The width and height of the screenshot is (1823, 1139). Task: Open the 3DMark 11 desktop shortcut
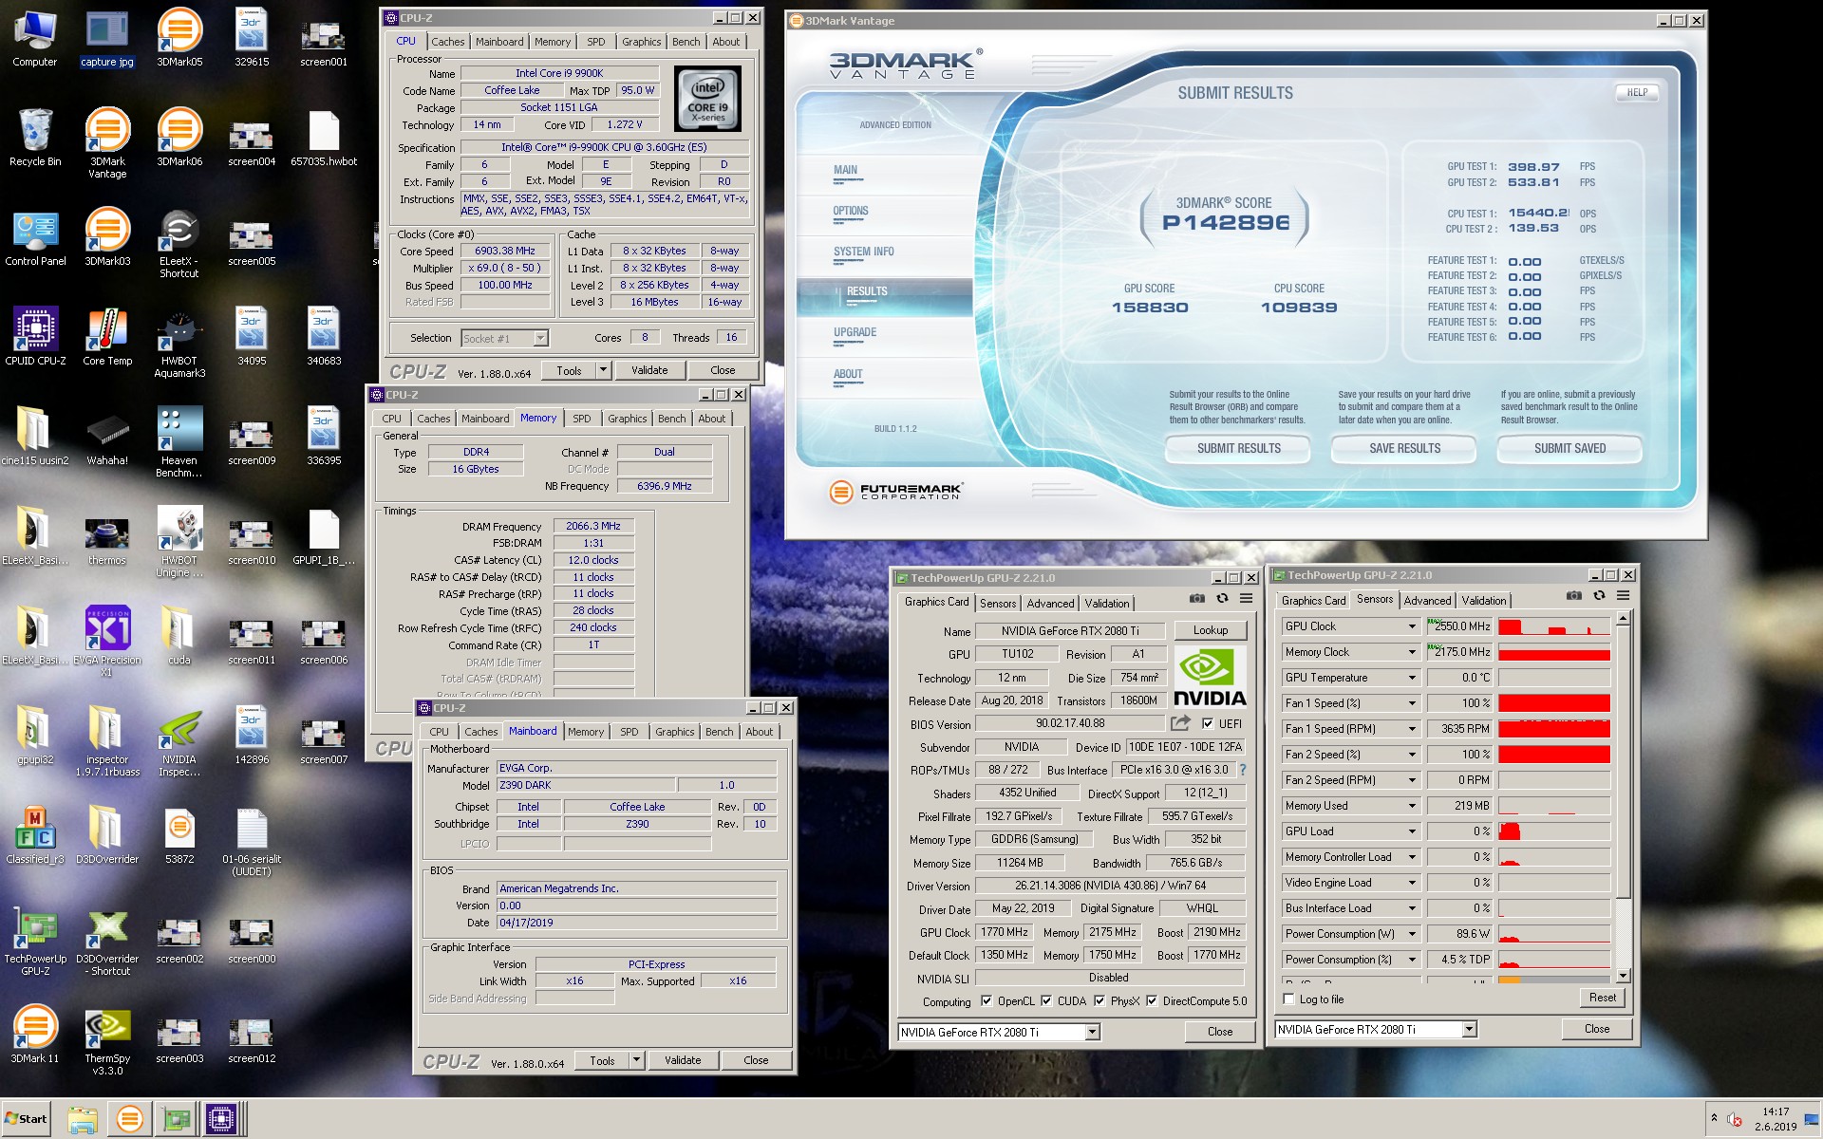35,1034
